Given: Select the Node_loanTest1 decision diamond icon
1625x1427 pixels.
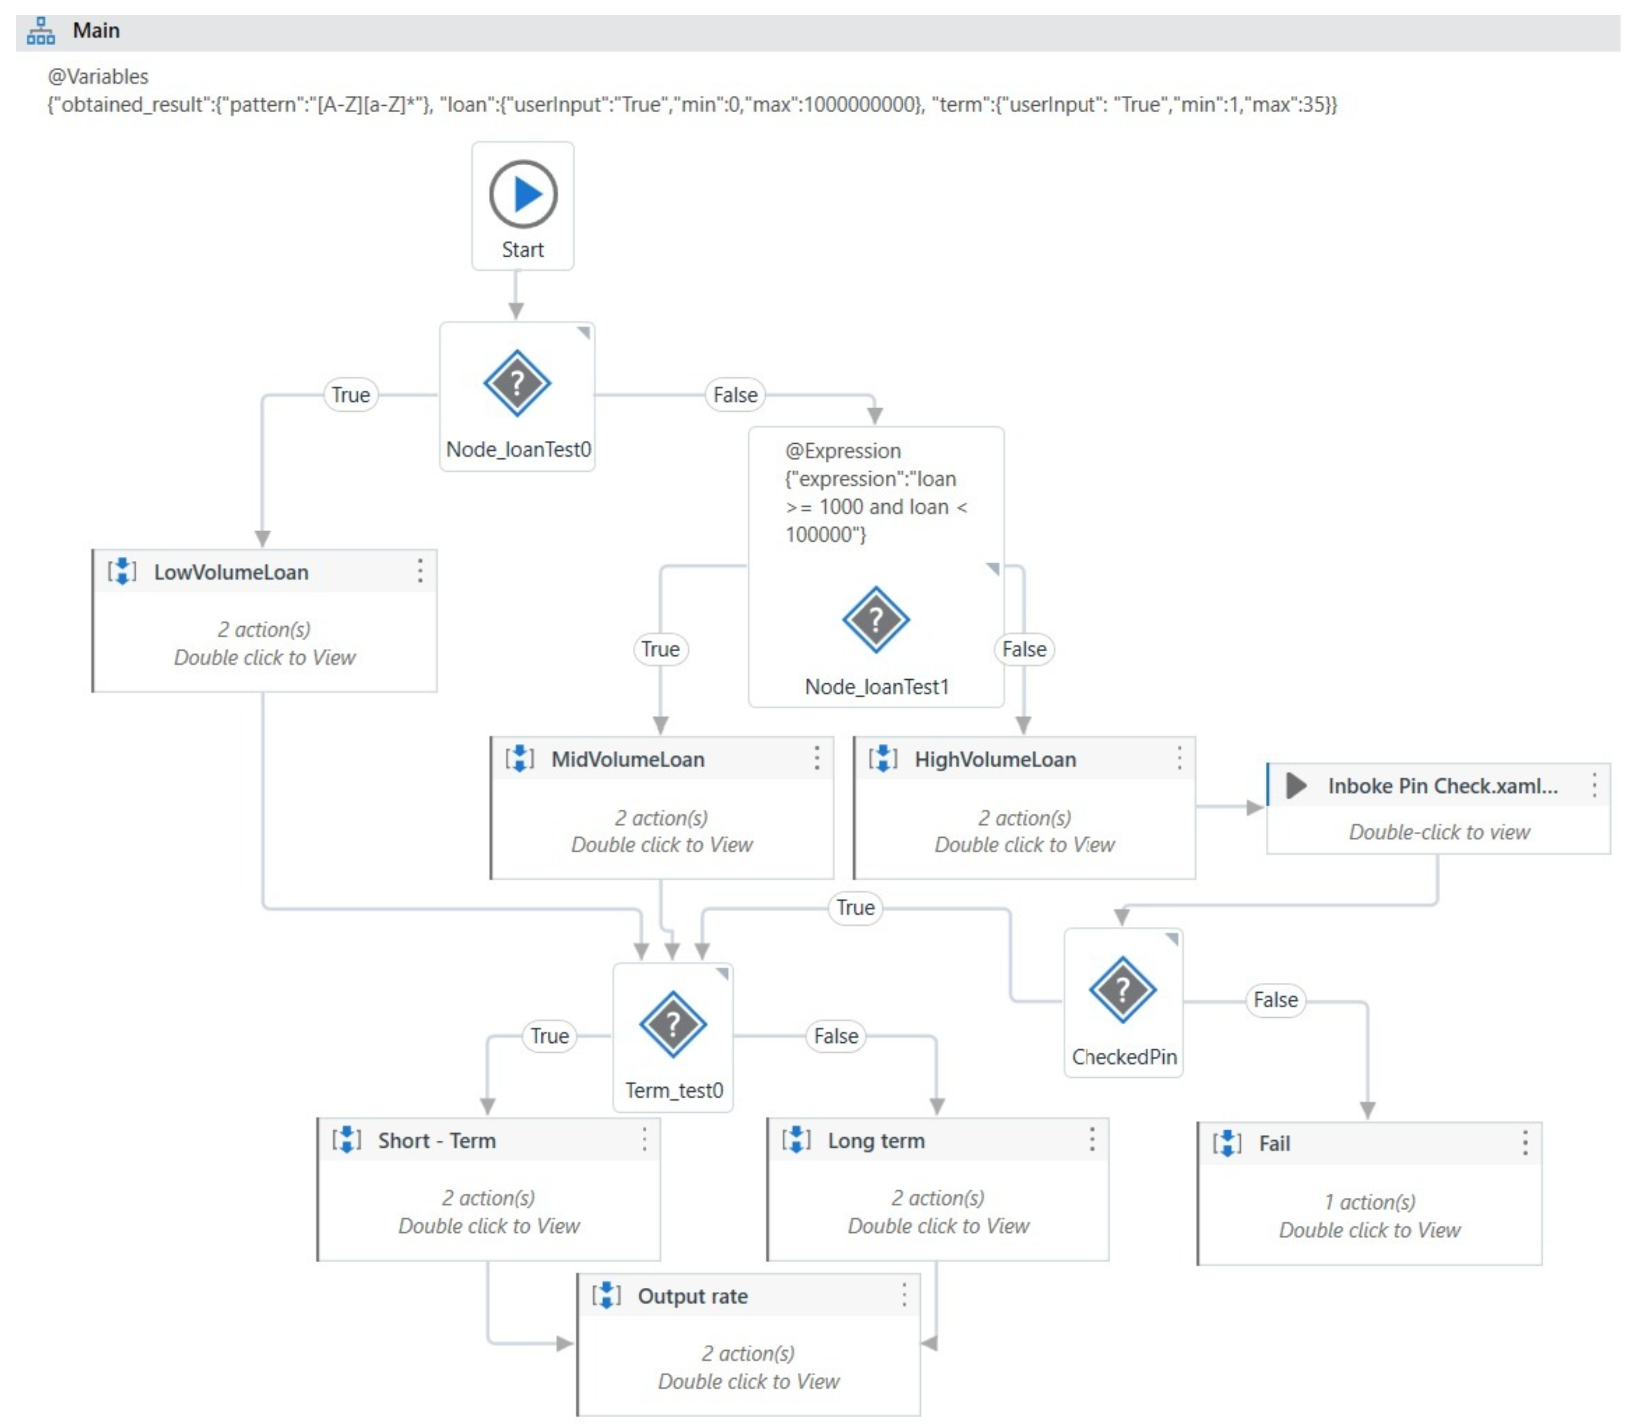Looking at the screenshot, I should click(875, 620).
